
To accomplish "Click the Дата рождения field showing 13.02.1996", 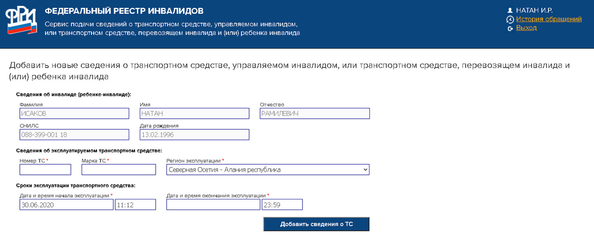I will pos(194,134).
